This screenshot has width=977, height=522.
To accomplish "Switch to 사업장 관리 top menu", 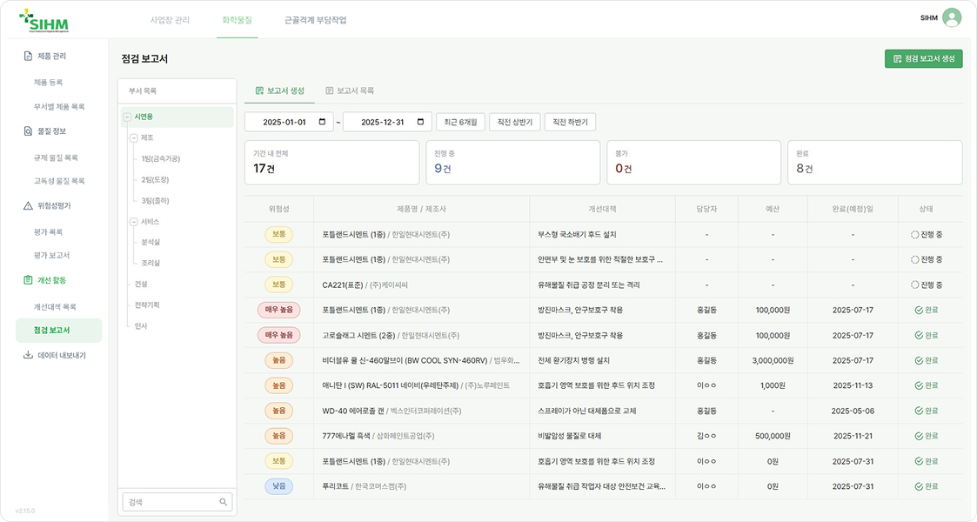I will [170, 20].
